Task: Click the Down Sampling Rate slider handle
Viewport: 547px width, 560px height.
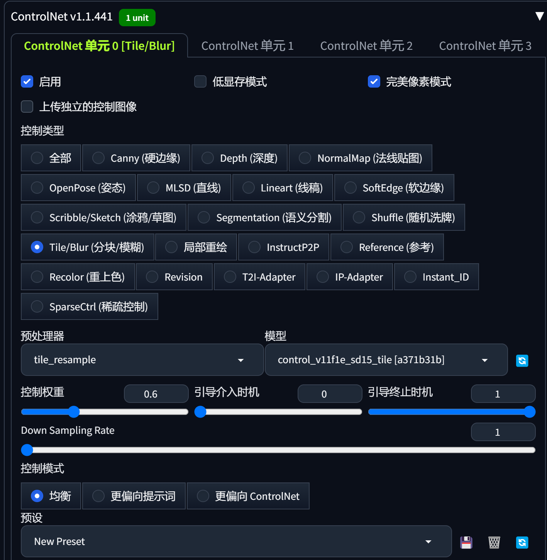Action: tap(27, 450)
